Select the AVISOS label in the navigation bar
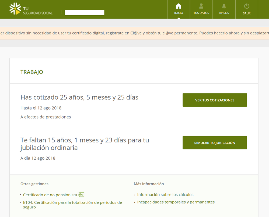 224,13
